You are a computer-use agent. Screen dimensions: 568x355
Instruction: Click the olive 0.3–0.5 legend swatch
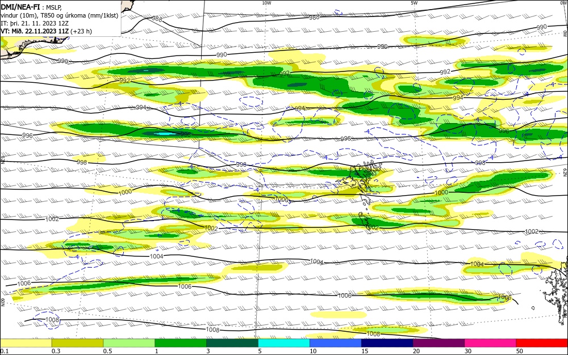coord(77,343)
